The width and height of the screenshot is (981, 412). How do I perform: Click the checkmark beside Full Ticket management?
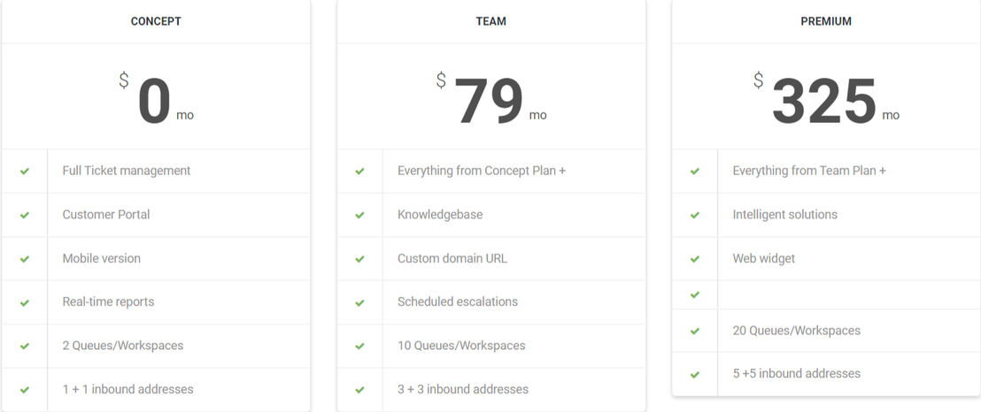[25, 172]
